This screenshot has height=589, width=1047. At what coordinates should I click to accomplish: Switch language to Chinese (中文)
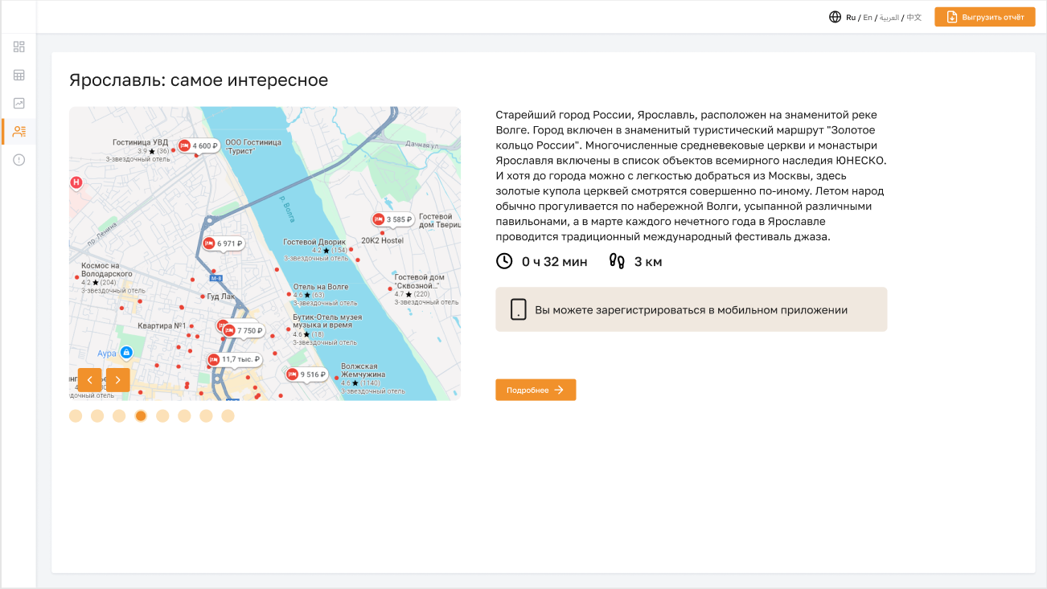(x=914, y=17)
